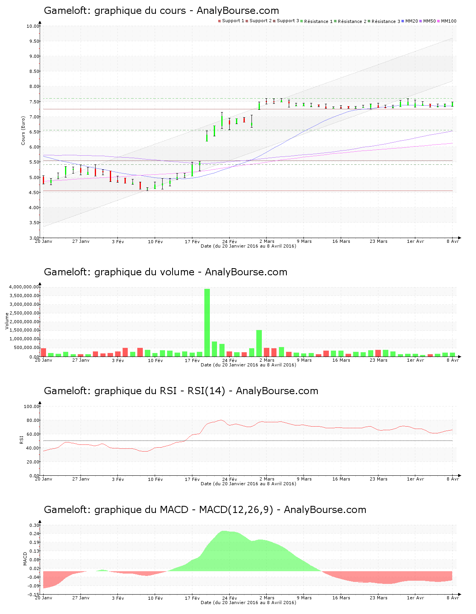Click the '10.00' price axis tick
The image size is (476, 614).
coord(33,26)
